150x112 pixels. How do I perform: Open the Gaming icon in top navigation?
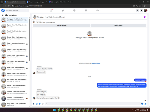97,10
